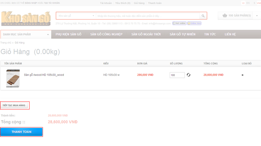Open the Sàn gỗ Awood HD product link
This screenshot has height=146, width=261.
coord(44,75)
